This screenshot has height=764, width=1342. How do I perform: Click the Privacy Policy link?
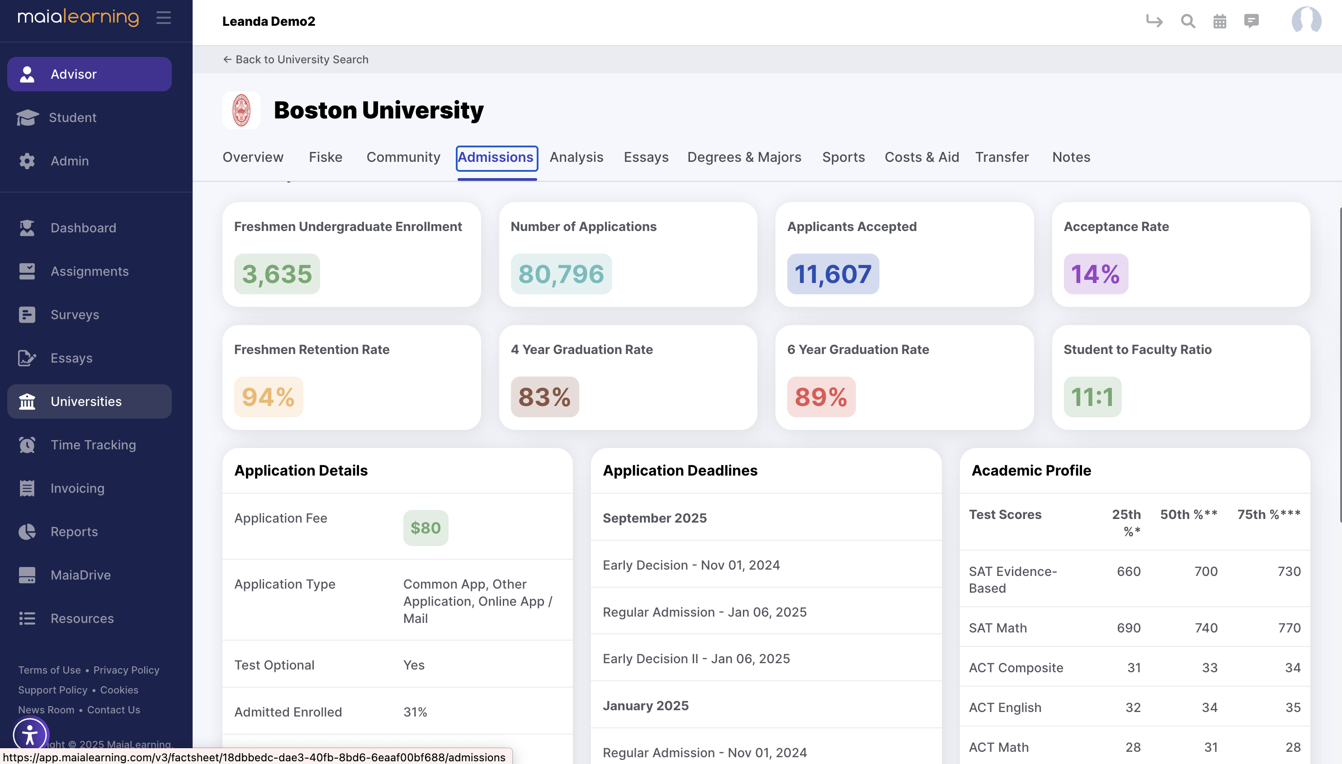126,670
